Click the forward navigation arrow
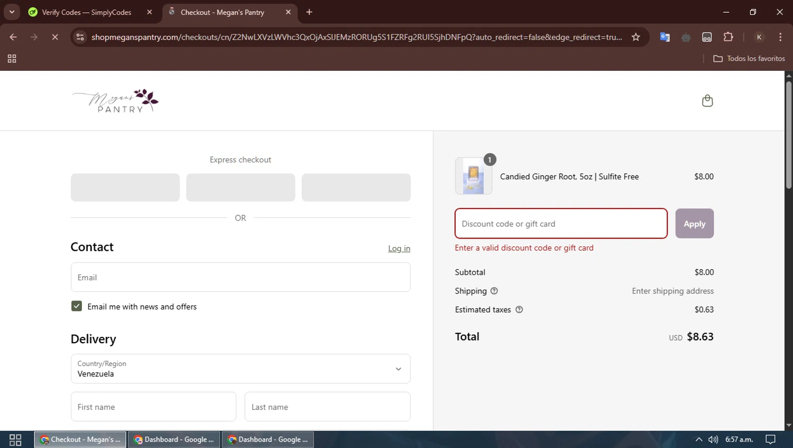Viewport: 793px width, 448px height. pyautogui.click(x=34, y=37)
